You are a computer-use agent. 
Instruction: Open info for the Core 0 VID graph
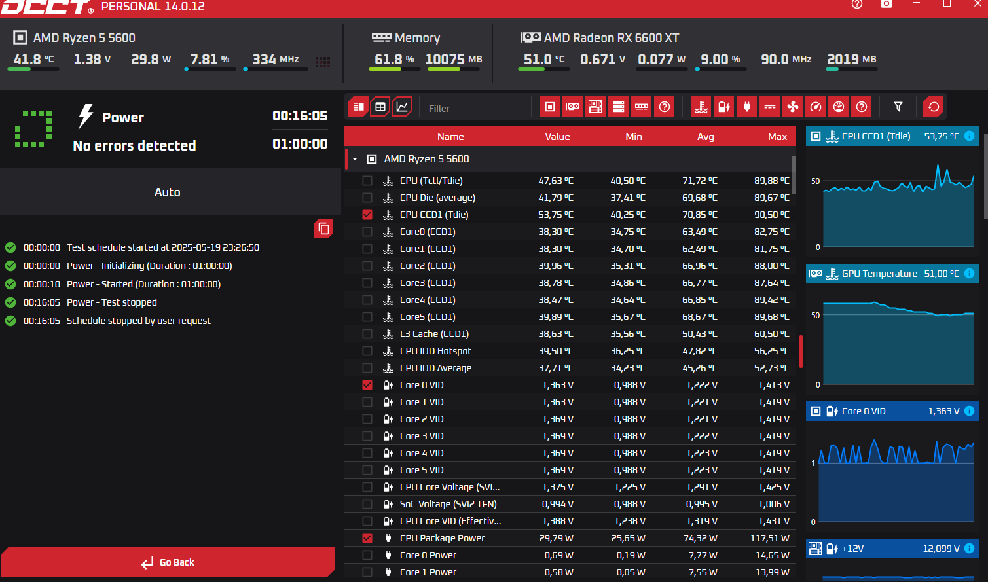click(970, 411)
